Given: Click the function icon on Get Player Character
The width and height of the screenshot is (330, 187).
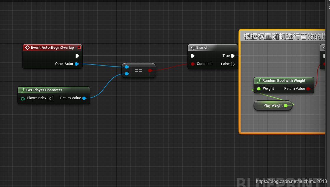Looking at the screenshot, I should click(23, 90).
